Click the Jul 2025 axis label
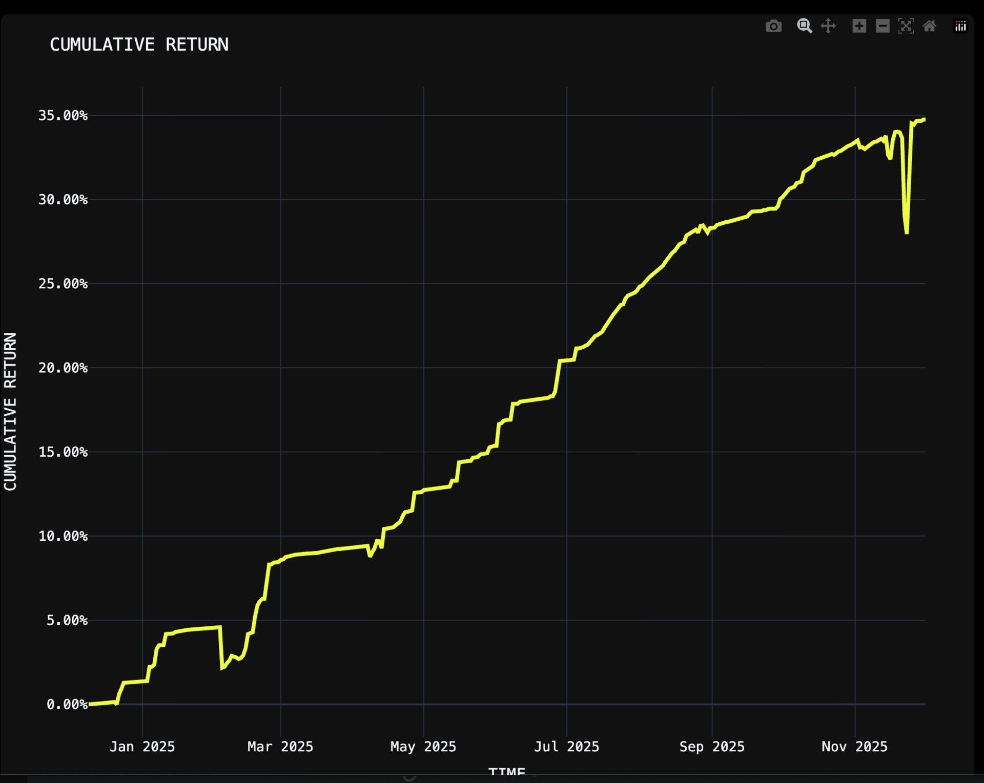Viewport: 984px width, 783px height. (566, 747)
